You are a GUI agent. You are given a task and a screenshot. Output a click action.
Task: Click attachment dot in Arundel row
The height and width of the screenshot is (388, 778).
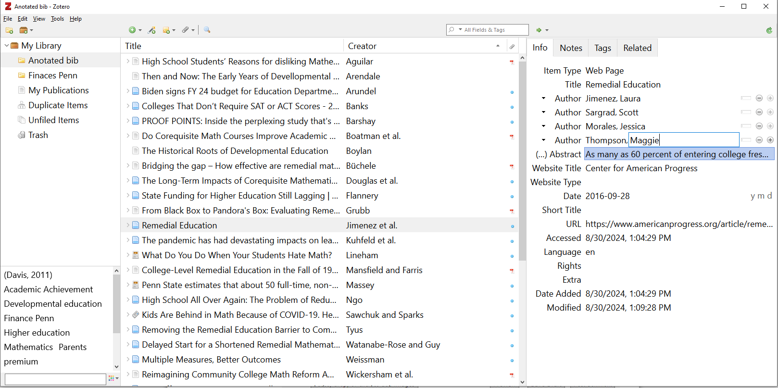pyautogui.click(x=512, y=92)
